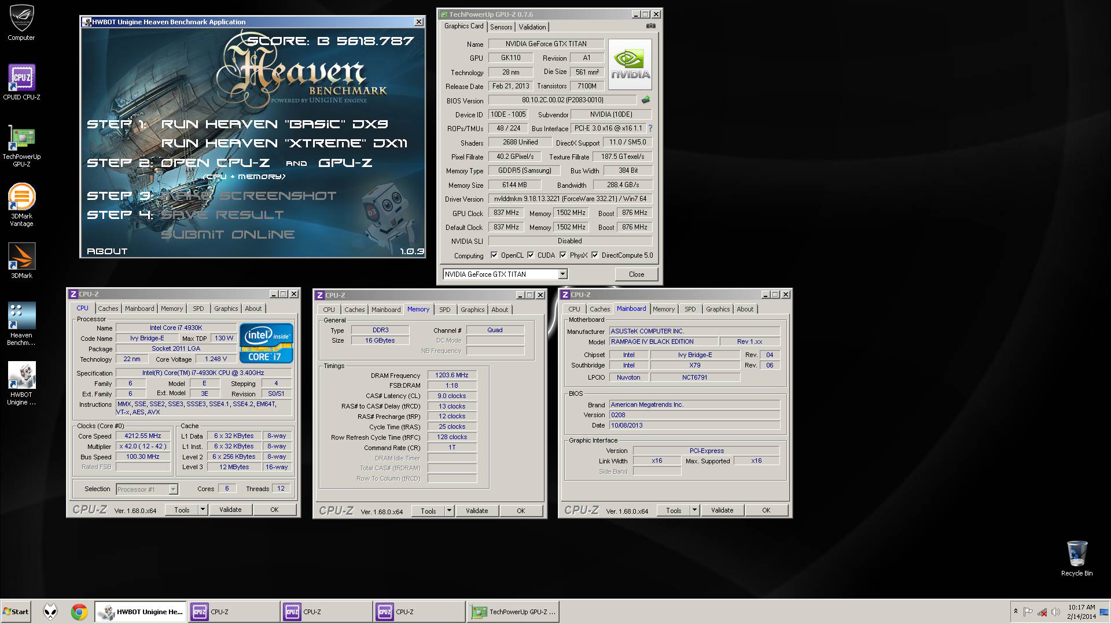Toggle the CUDA checkbox in GPU-Z
1111x624 pixels.
tap(531, 255)
